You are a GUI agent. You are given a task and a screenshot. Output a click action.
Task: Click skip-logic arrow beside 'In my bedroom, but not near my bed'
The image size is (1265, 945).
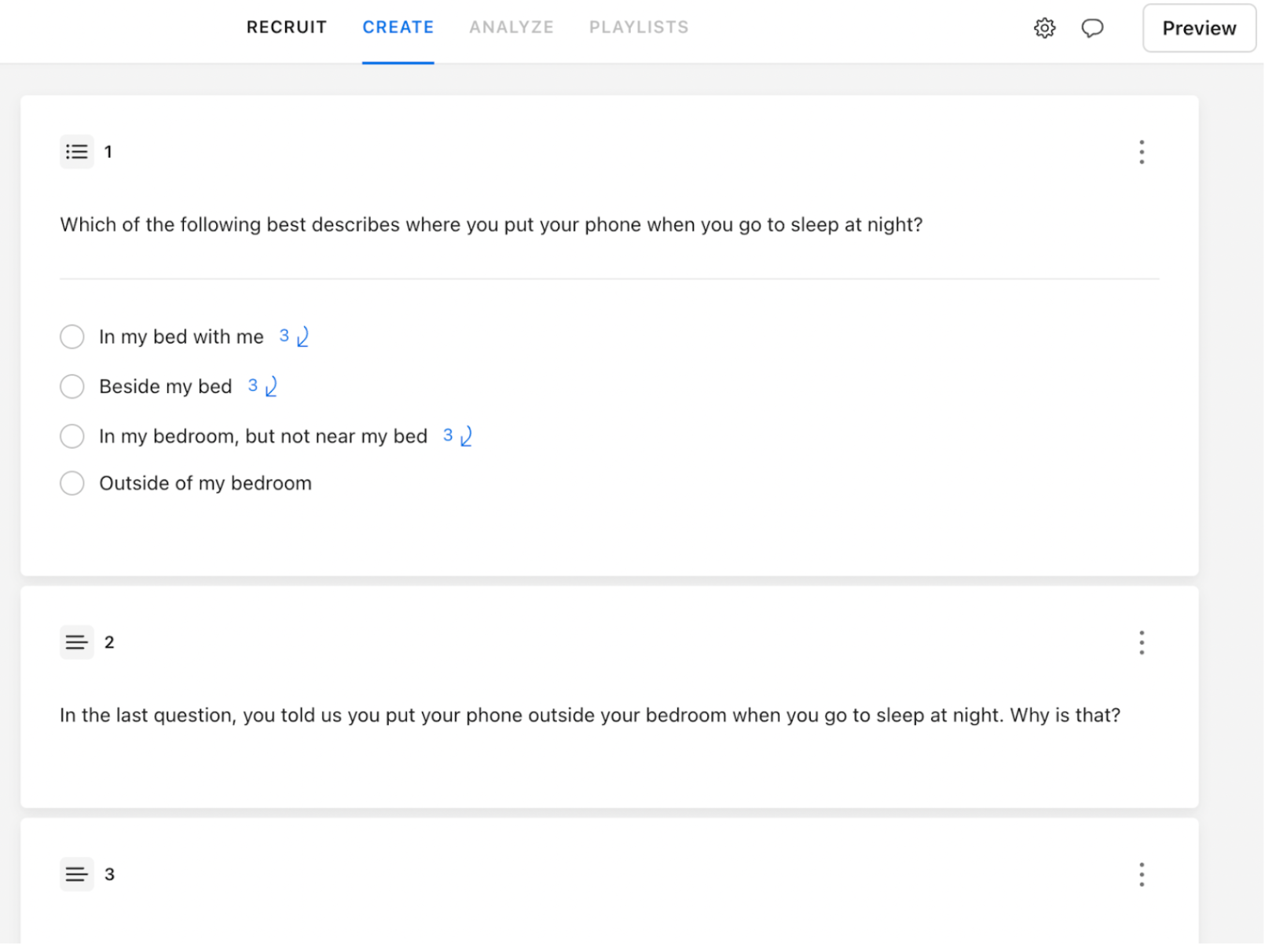[x=466, y=436]
